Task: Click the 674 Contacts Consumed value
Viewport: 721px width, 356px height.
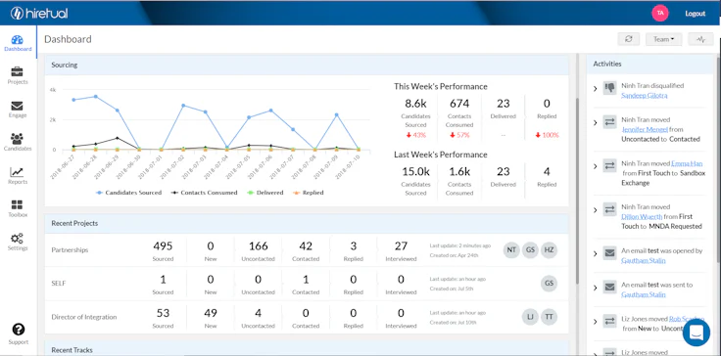Action: (458, 104)
